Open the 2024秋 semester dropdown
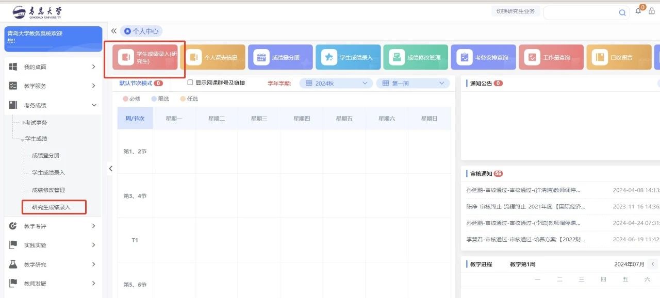The height and width of the screenshot is (298, 660). pyautogui.click(x=336, y=83)
